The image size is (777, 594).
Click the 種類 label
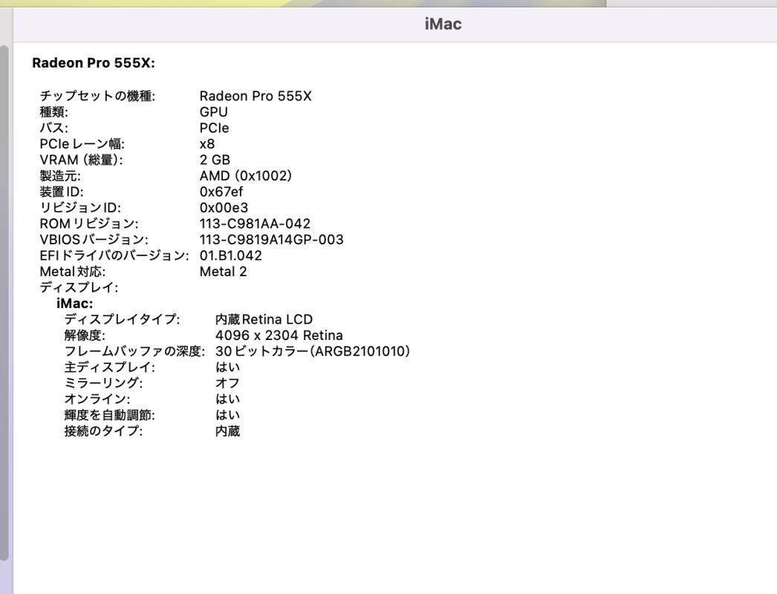coord(54,112)
